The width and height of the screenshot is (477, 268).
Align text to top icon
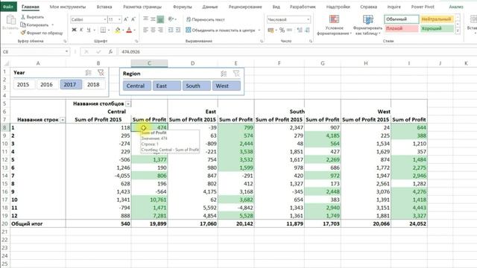pyautogui.click(x=146, y=19)
